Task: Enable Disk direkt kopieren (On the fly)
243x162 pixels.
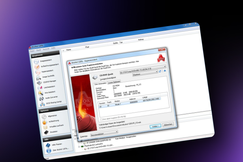Action: point(101,119)
